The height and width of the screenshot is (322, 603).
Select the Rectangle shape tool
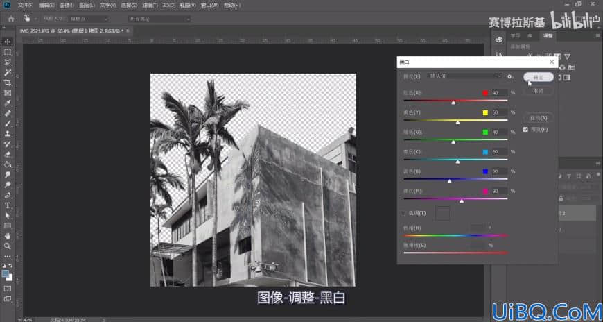coord(8,226)
